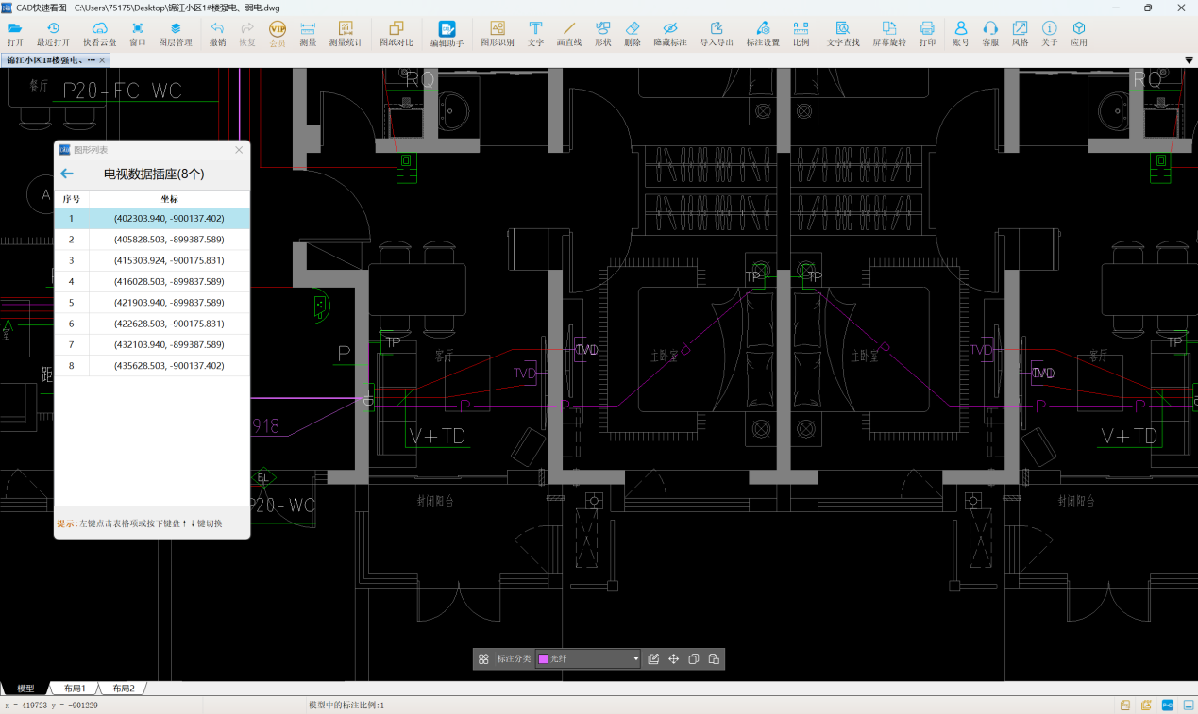This screenshot has width=1198, height=714.
Task: Switch to the 布局2 layout tab
Action: [124, 689]
